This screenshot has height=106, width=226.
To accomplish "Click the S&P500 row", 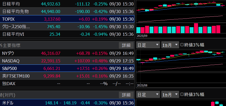I will (x=67, y=68).
